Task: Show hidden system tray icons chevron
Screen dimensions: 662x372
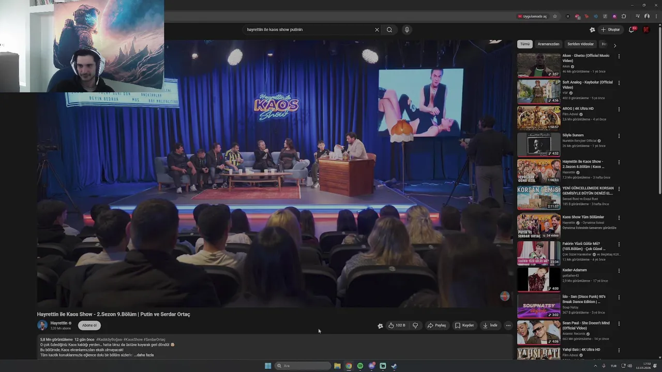Action: coord(595,366)
